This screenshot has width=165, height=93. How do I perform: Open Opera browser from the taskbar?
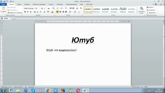click(x=78, y=91)
